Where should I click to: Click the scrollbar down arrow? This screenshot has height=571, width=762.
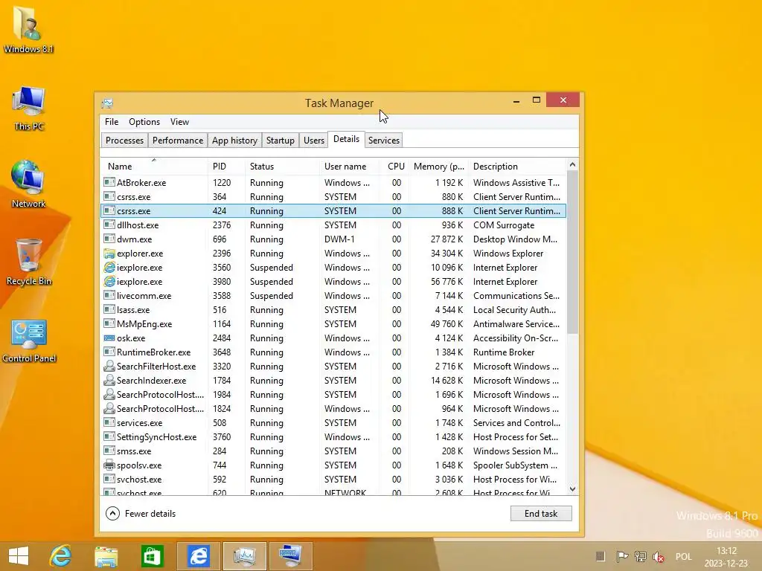[x=572, y=489]
